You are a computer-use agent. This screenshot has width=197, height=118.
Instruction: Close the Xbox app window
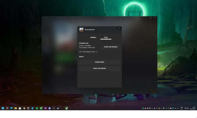[155, 18]
